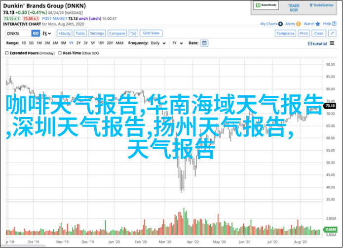Open the Date calendar picker
The height and width of the screenshot is (248, 343).
pyautogui.click(x=204, y=43)
